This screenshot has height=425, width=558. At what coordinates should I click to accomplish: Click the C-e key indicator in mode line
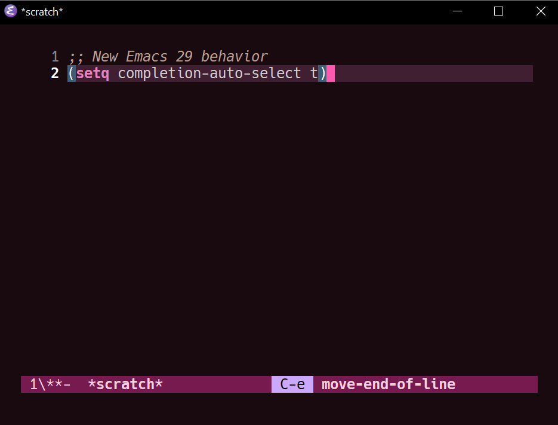[292, 384]
